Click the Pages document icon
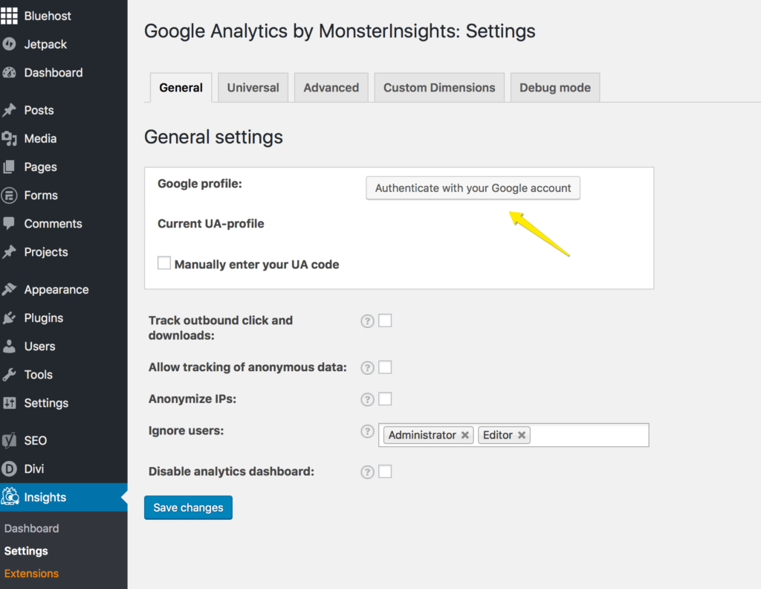 9,167
